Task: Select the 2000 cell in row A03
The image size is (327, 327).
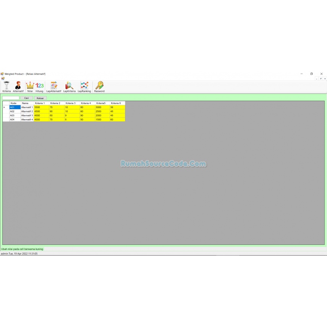Action: click(x=102, y=115)
